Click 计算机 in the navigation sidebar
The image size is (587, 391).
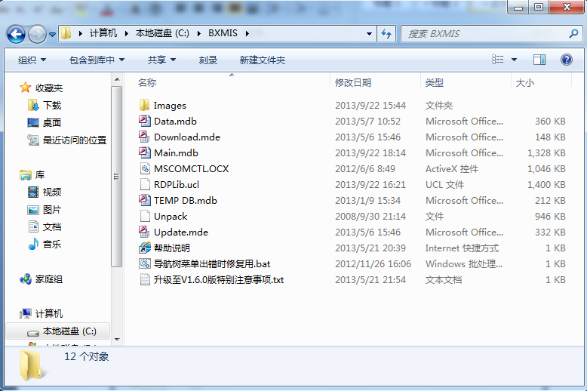coord(41,313)
